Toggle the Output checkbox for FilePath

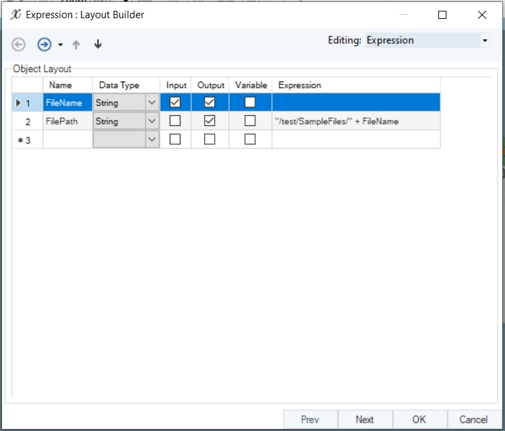click(209, 121)
